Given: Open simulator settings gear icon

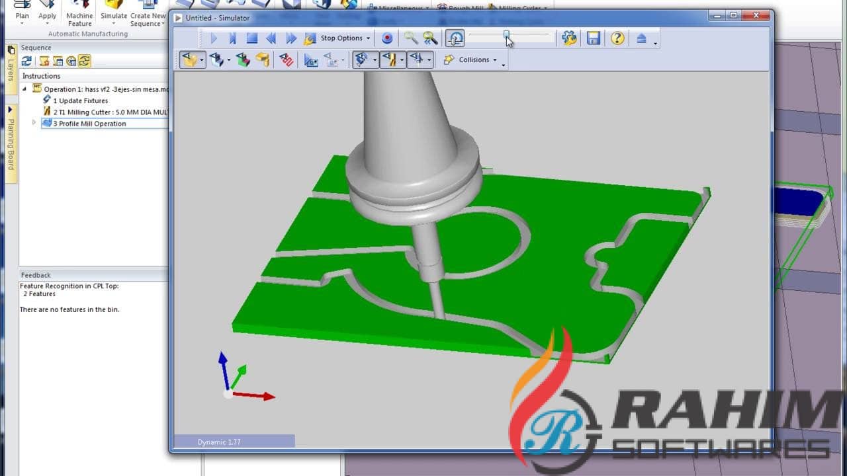Looking at the screenshot, I should pyautogui.click(x=569, y=38).
